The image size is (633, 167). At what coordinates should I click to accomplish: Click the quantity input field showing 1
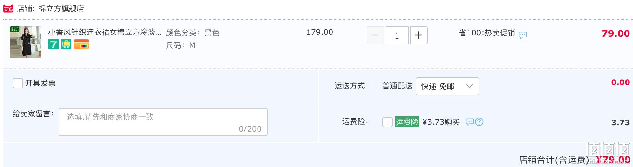tap(397, 35)
